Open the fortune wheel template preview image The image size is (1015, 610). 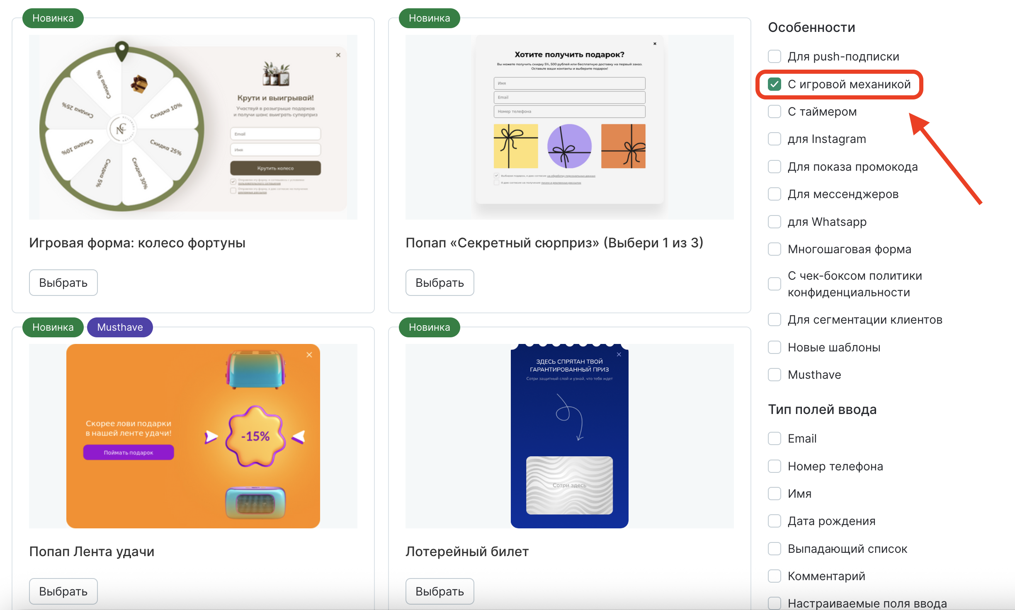pyautogui.click(x=193, y=127)
